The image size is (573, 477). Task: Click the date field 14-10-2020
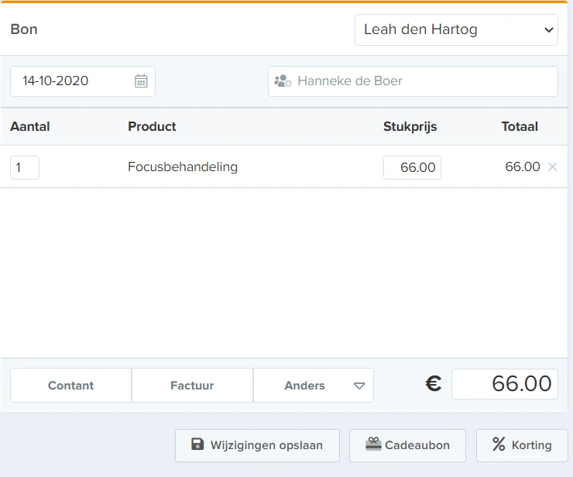83,81
